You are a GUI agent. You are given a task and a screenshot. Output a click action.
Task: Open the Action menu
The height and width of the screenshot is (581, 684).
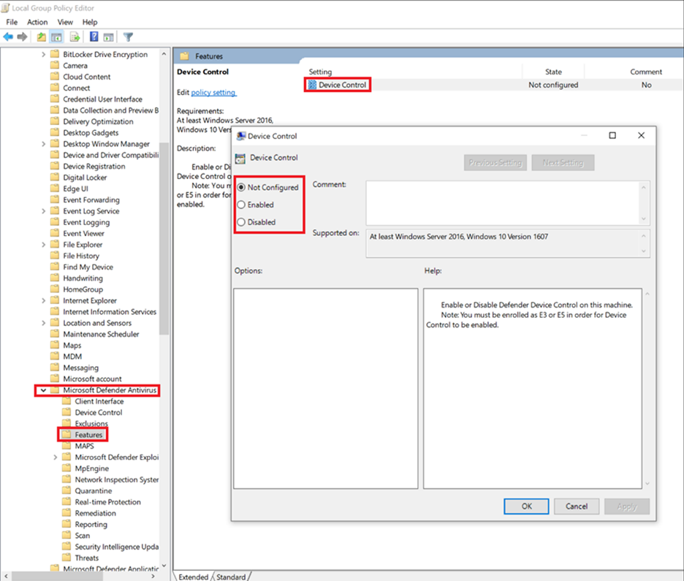pos(37,22)
